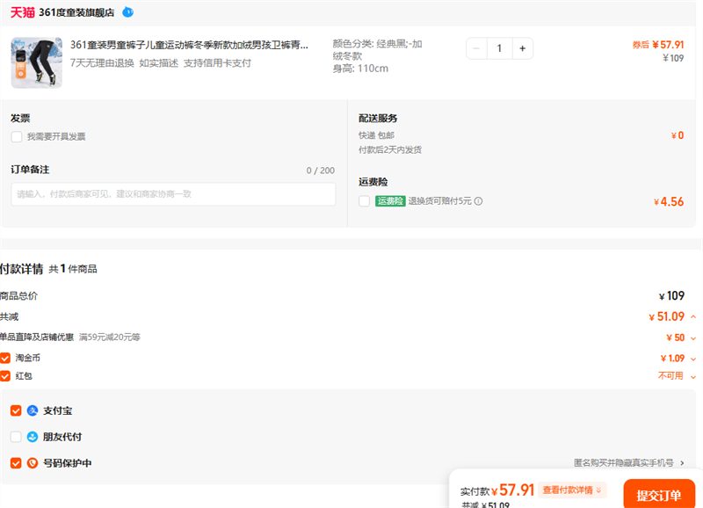Tick the 运费险 shipping insurance checkbox

click(365, 201)
